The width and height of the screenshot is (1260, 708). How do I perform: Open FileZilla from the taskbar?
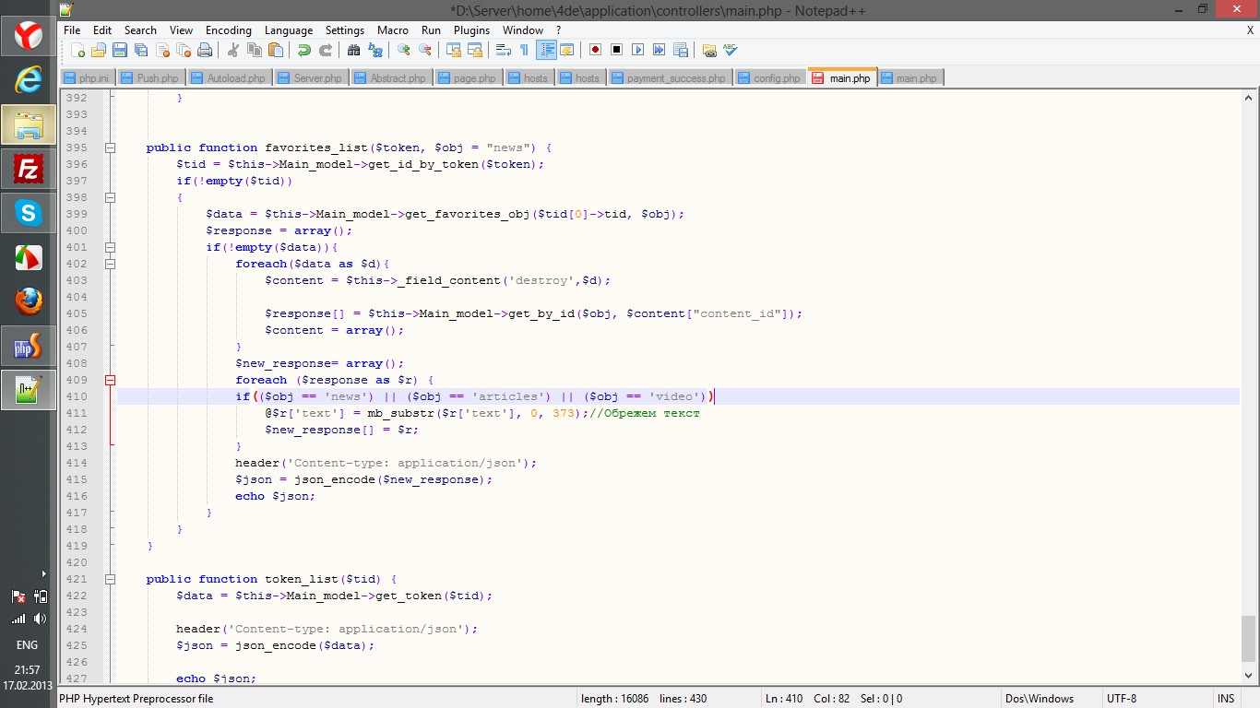coord(29,169)
